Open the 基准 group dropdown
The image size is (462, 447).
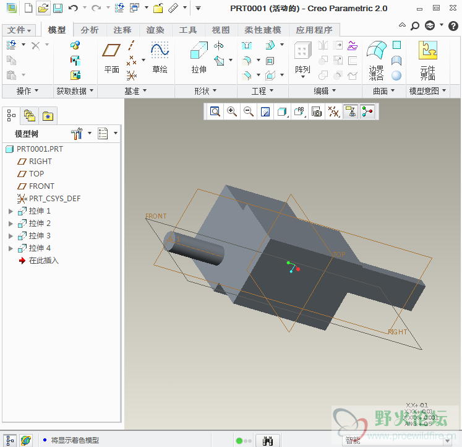tap(136, 91)
